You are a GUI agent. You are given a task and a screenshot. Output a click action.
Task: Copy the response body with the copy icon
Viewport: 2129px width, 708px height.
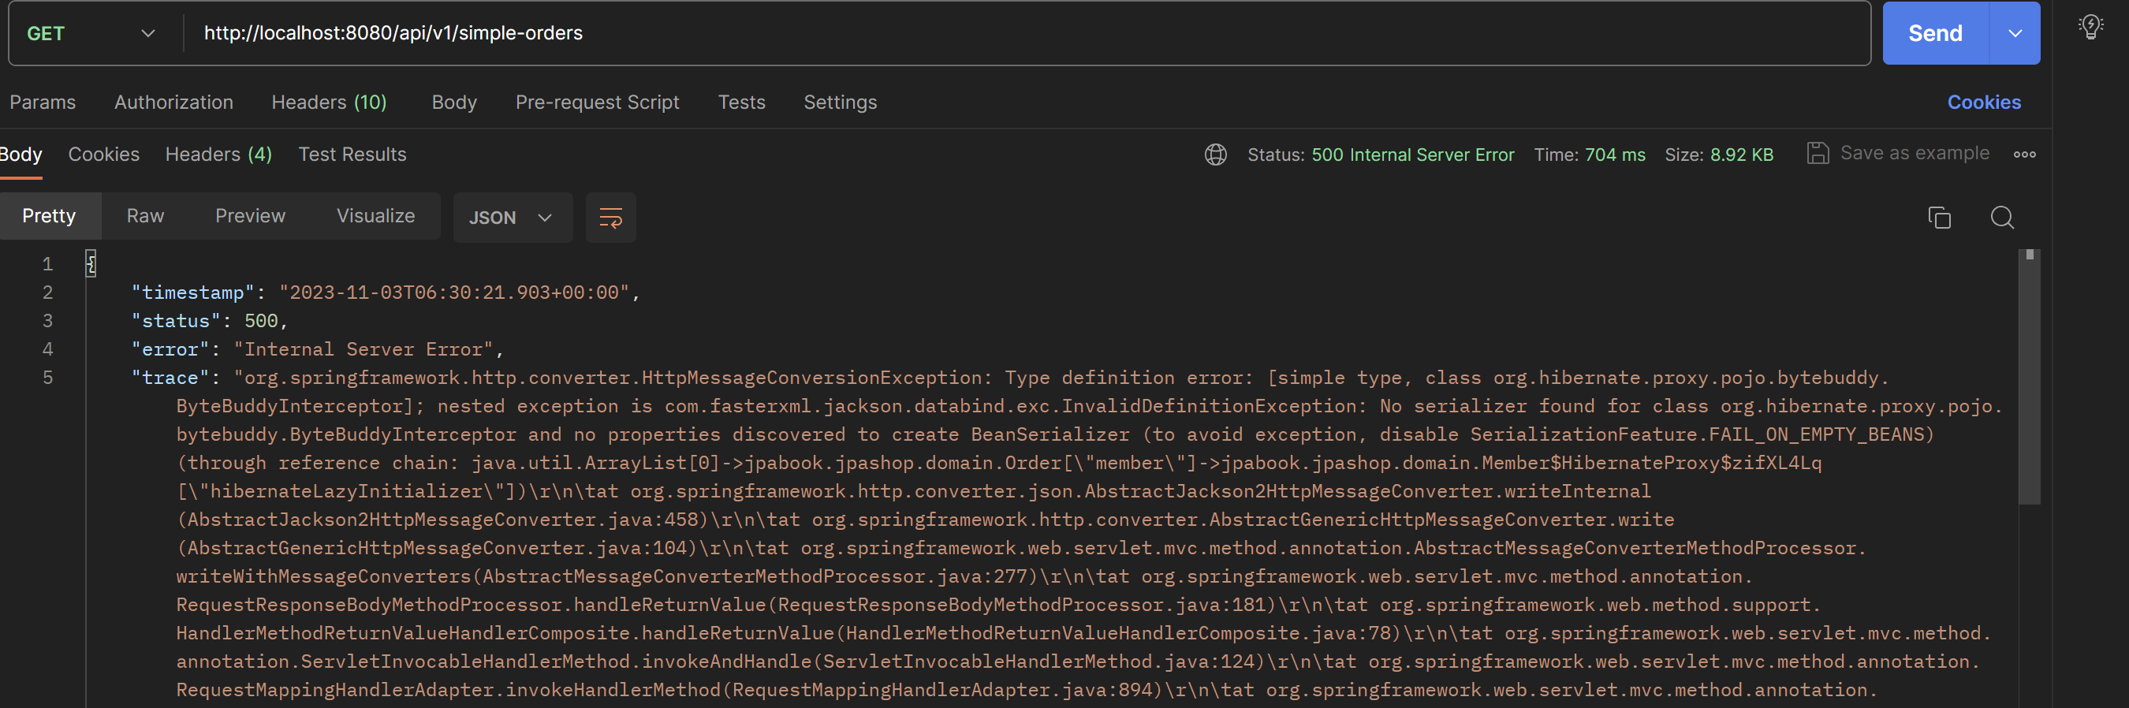[x=1939, y=218]
